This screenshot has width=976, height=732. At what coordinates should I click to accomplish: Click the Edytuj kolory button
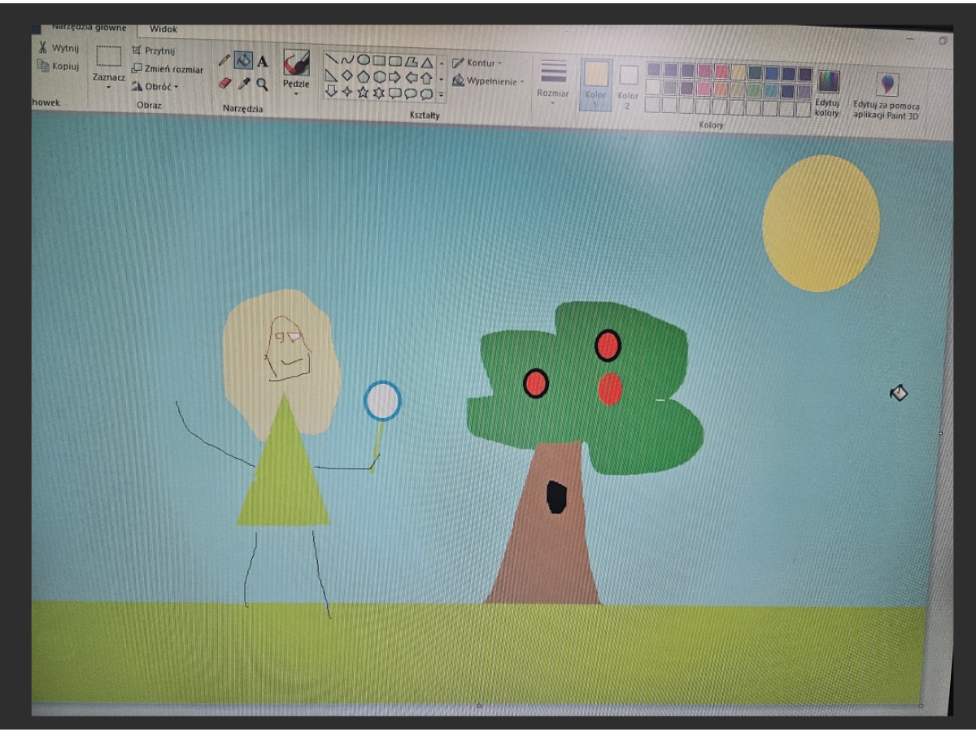tap(828, 93)
